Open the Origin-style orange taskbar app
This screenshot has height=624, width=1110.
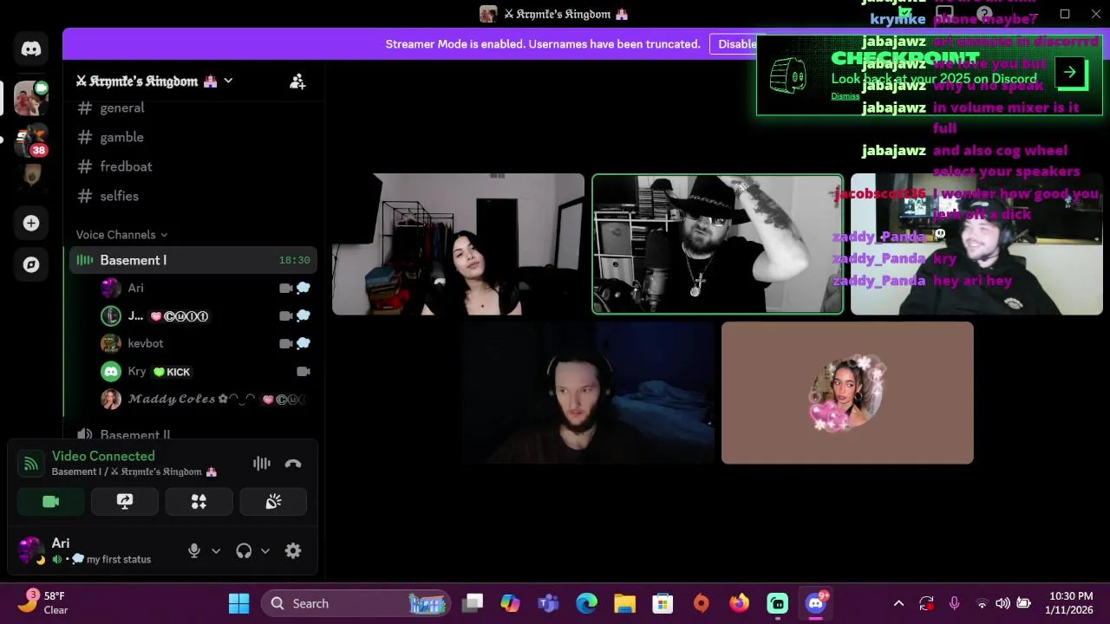[701, 603]
